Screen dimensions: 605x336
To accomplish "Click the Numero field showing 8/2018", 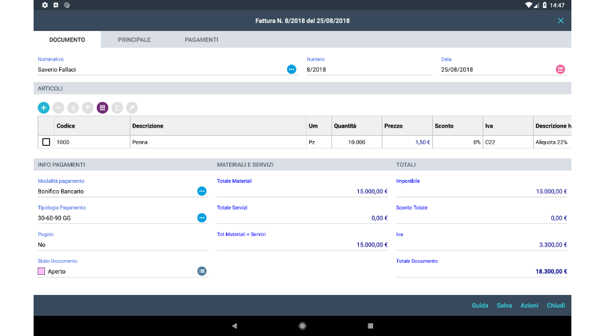I will coord(366,69).
